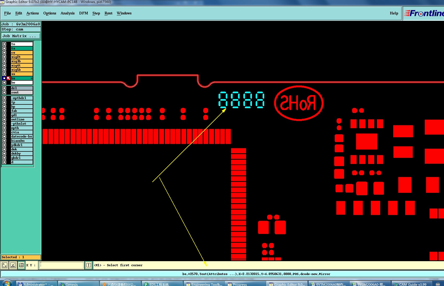Select layer name sig4t

(22, 65)
